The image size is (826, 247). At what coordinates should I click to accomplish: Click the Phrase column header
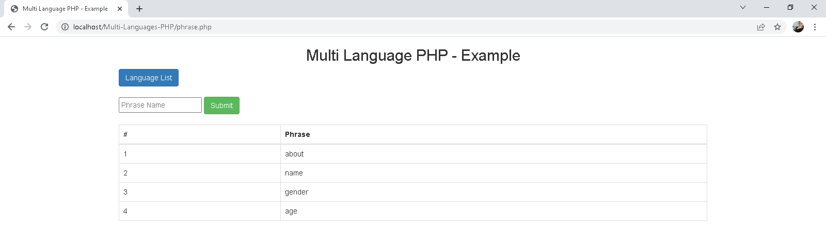tap(297, 134)
